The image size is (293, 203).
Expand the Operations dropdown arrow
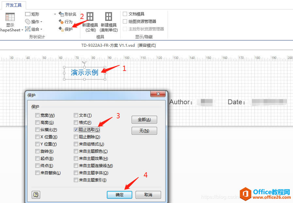pyautogui.click(x=41, y=22)
